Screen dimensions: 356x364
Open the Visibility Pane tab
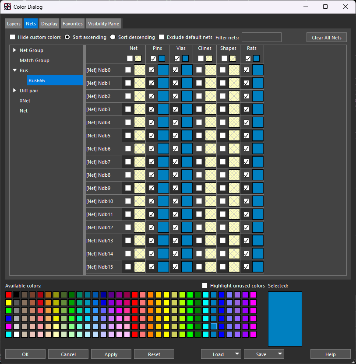103,24
